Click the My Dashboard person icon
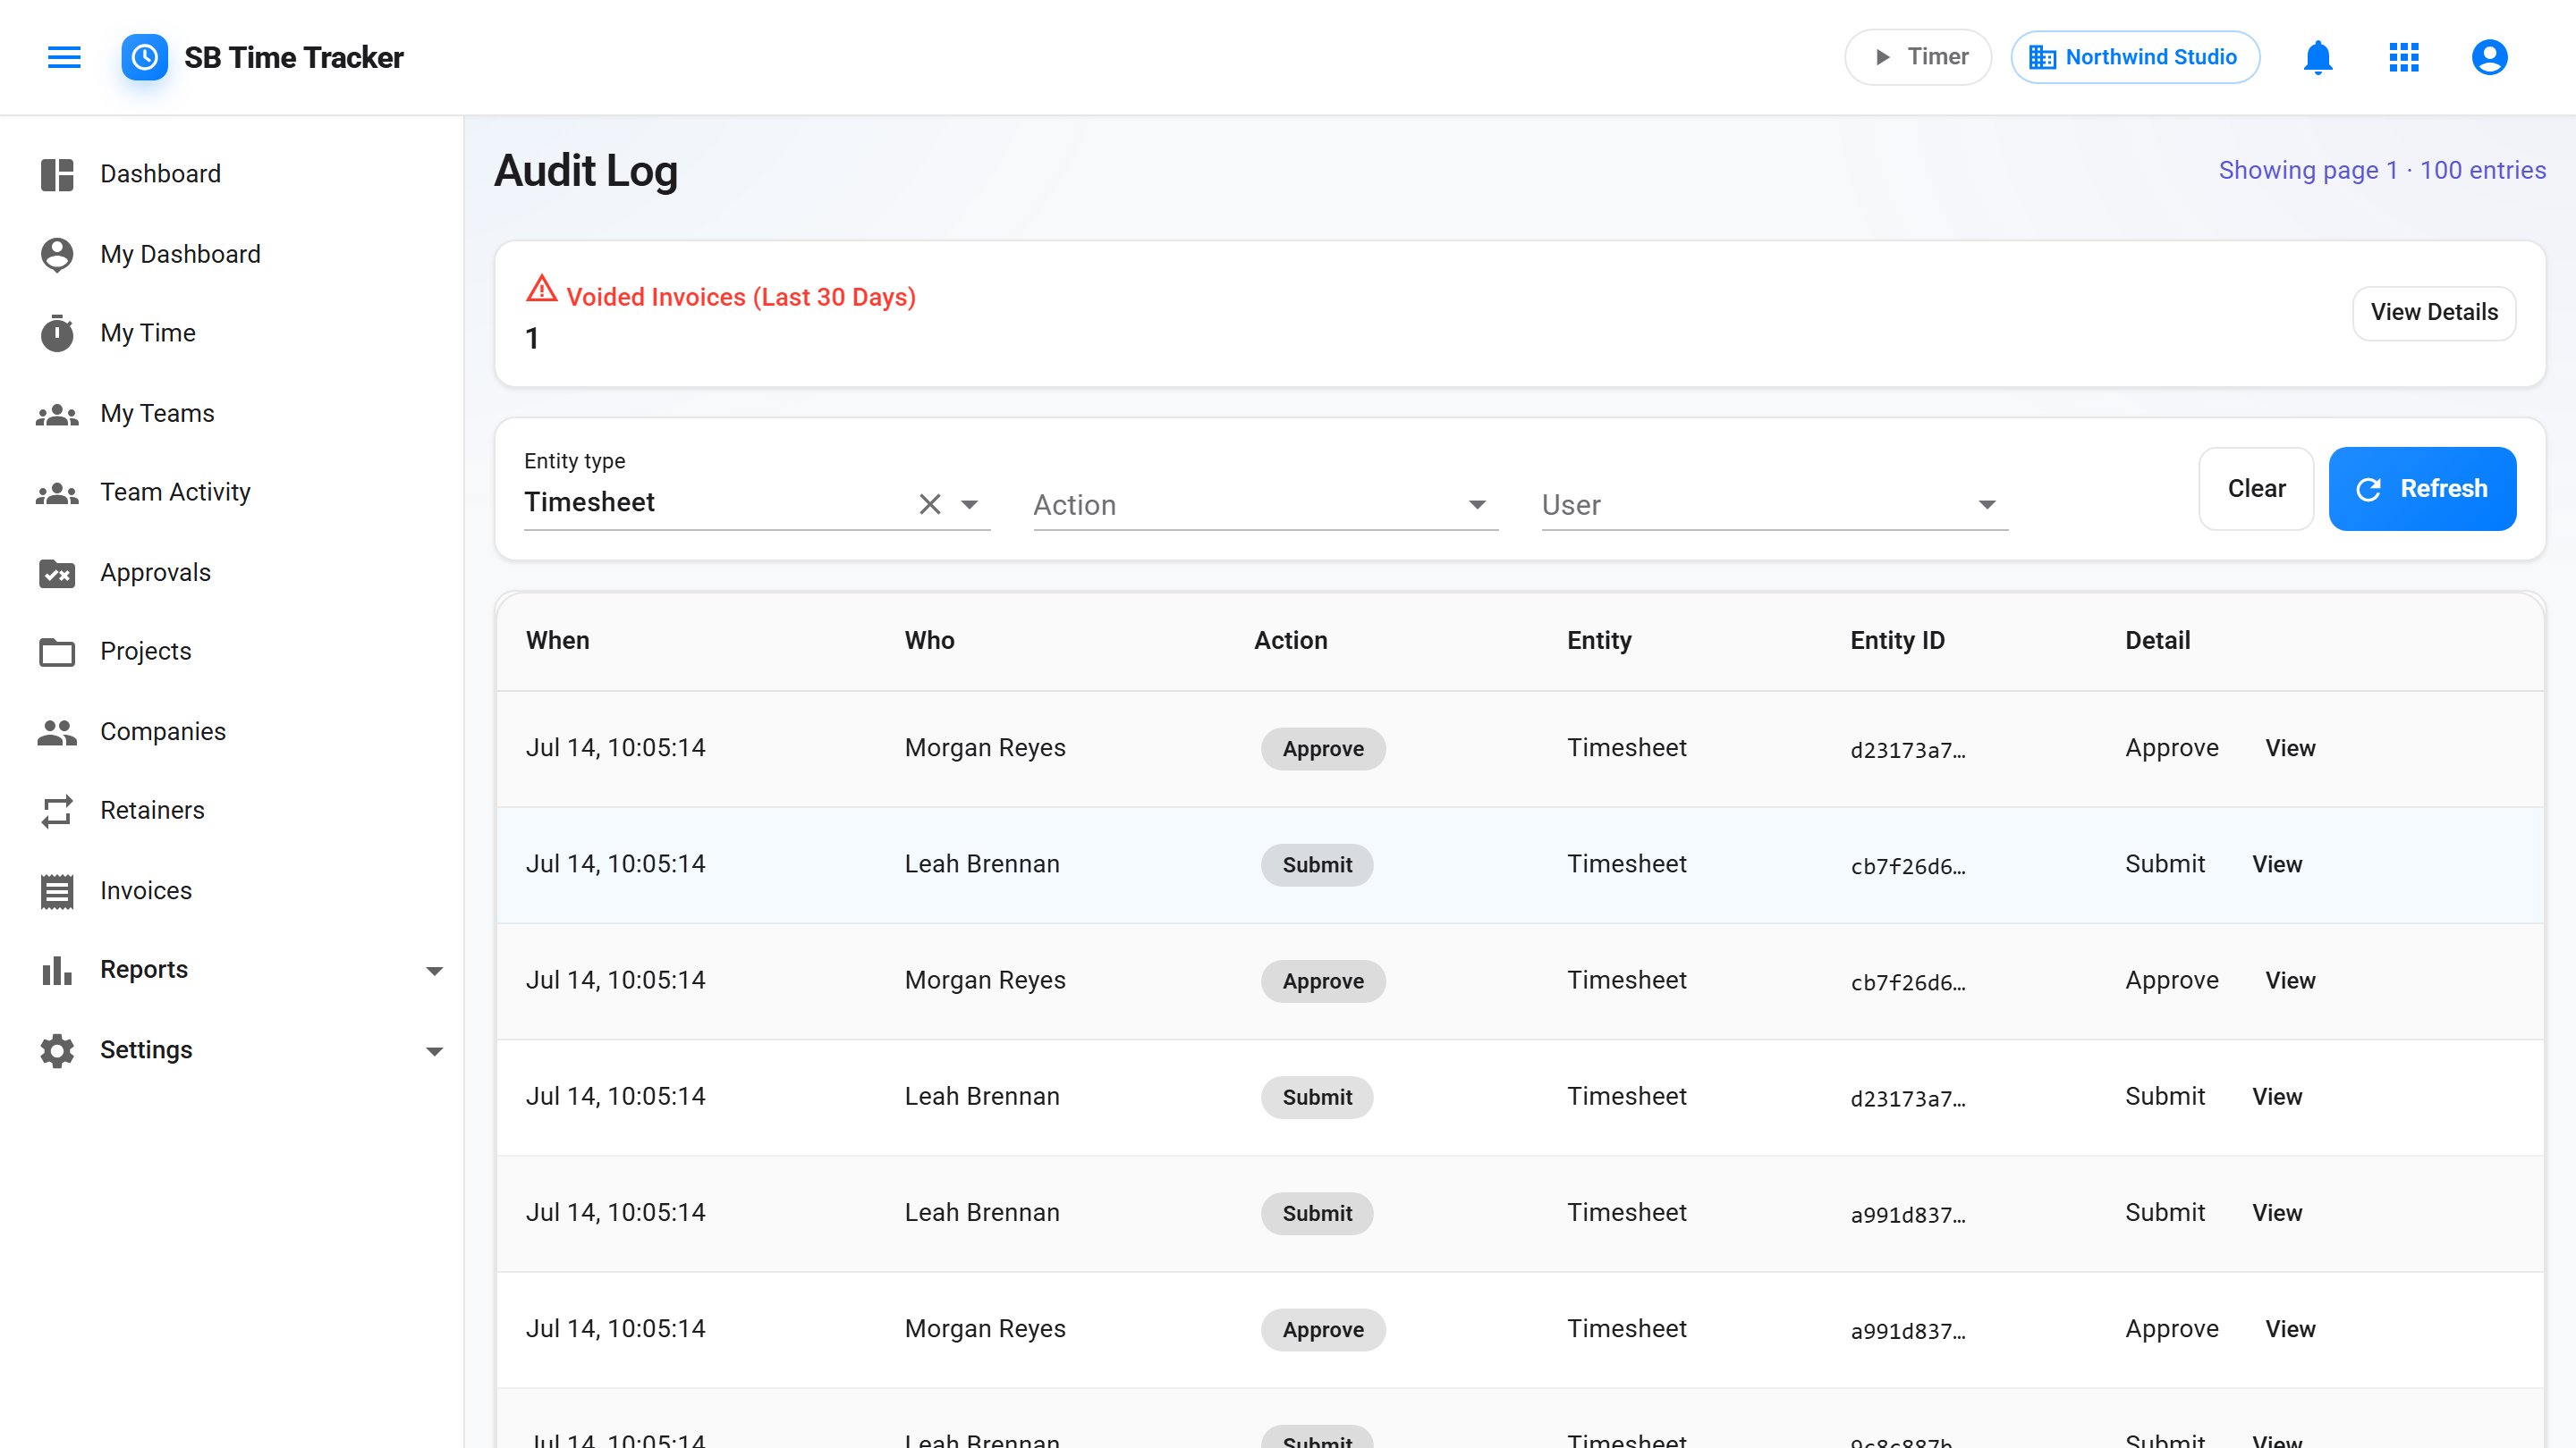The height and width of the screenshot is (1448, 2576). pyautogui.click(x=57, y=254)
